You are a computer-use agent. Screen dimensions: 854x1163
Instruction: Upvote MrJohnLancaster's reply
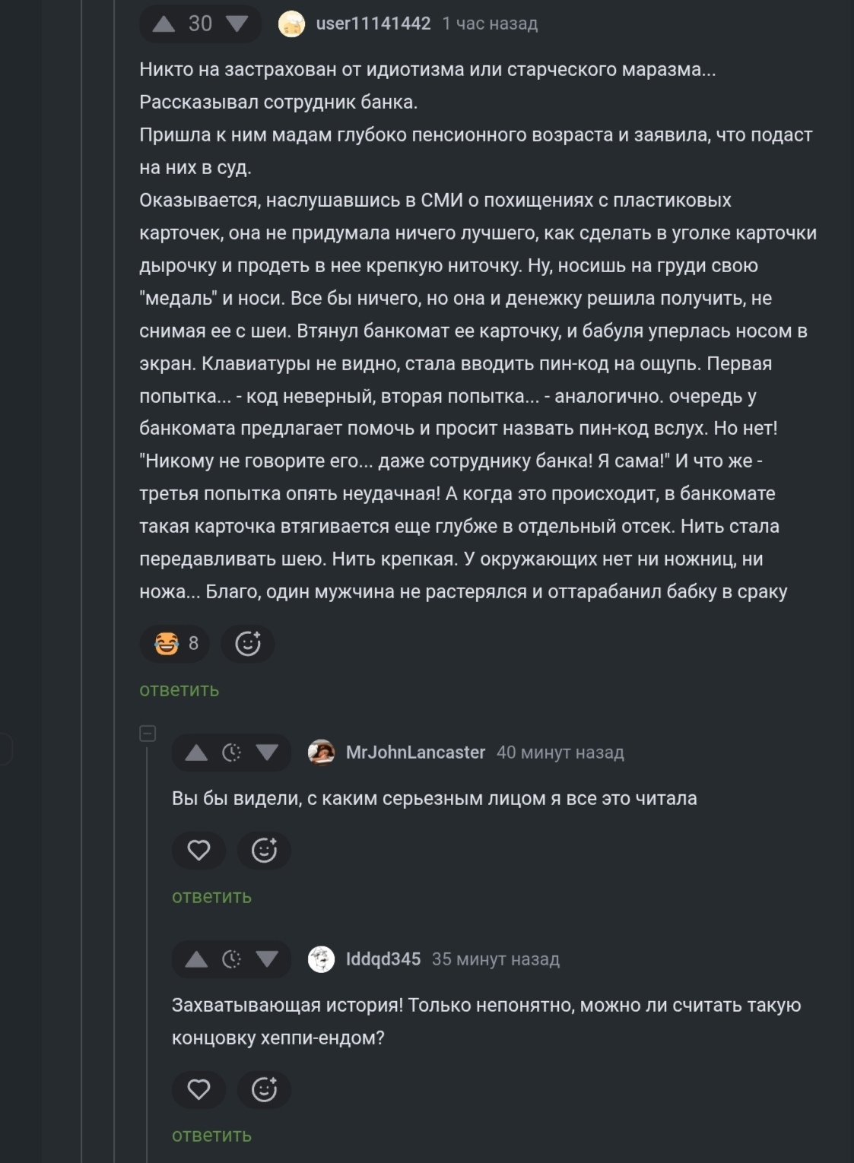point(196,753)
